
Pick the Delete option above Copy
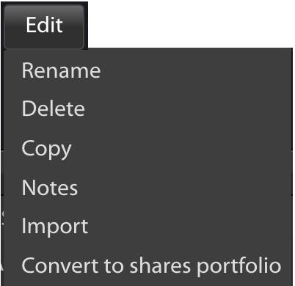[x=148, y=109]
